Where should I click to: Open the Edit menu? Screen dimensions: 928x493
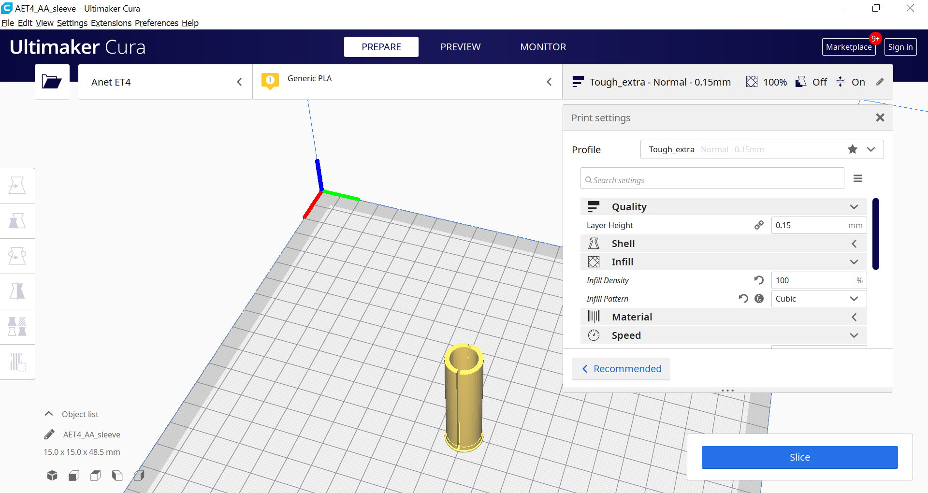[25, 23]
